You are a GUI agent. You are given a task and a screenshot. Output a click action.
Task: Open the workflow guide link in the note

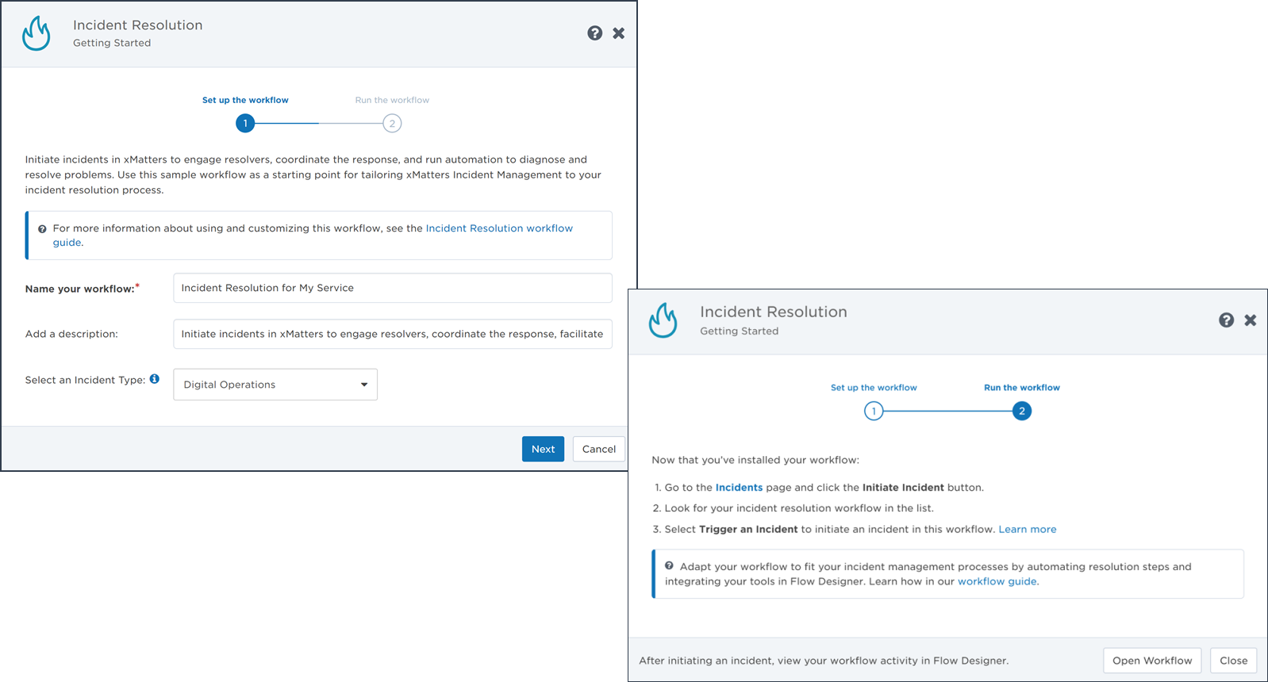click(x=997, y=581)
